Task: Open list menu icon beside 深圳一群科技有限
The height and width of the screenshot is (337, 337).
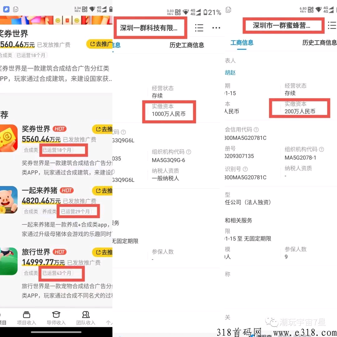Action: 199,28
